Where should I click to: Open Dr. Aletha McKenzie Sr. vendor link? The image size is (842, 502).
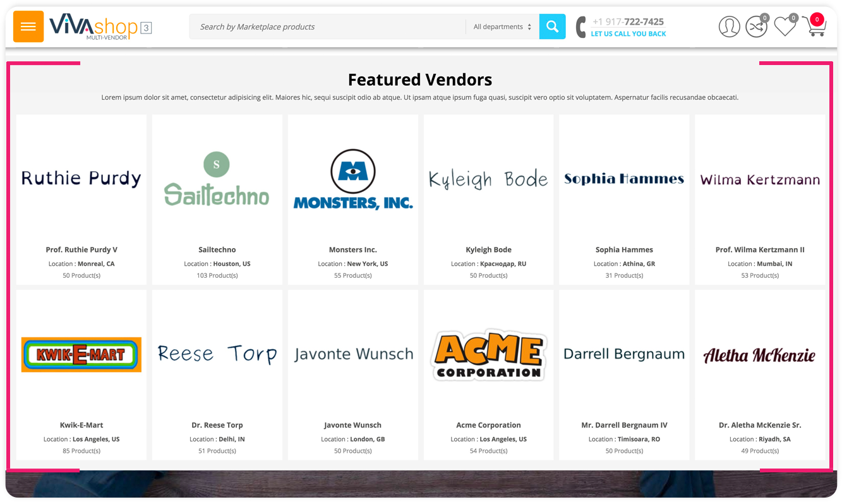(x=760, y=425)
